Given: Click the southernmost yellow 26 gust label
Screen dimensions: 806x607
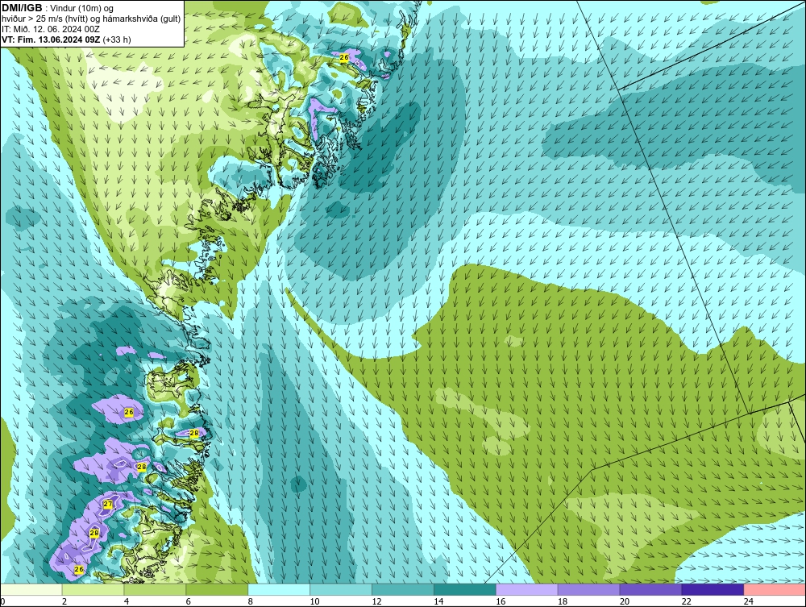Looking at the screenshot, I should tap(79, 569).
